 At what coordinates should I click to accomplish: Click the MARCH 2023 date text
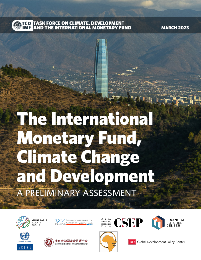[175, 27]
